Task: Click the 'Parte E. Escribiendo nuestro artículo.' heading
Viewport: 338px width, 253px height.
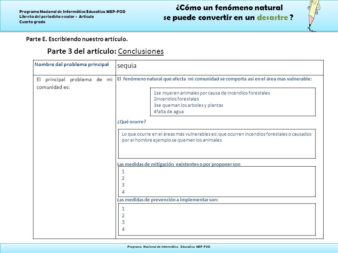Action: point(77,39)
